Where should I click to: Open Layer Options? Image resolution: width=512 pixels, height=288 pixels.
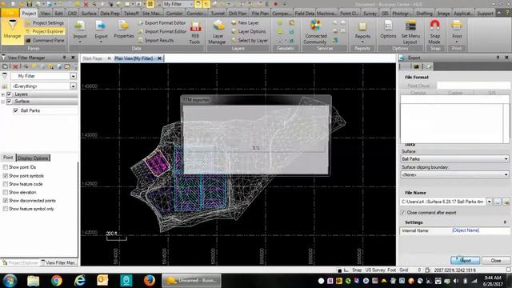point(249,31)
